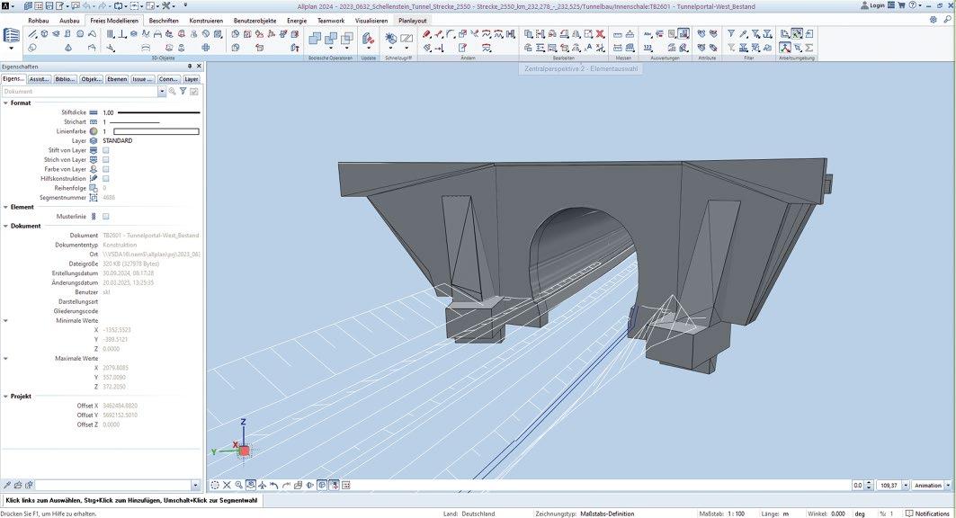Screen dimensions: 956x518
Task: Collapse the Format section
Action: coord(4,103)
